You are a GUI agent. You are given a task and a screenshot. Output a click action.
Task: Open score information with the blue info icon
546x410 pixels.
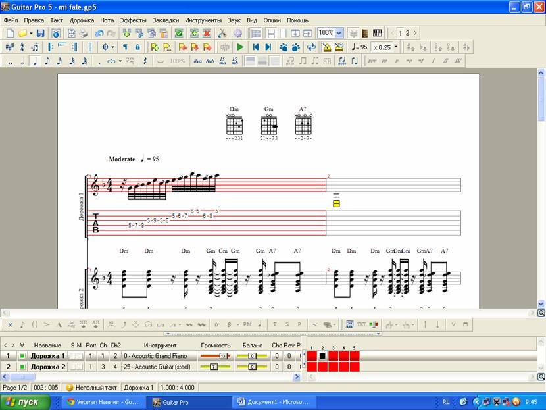tap(56, 34)
